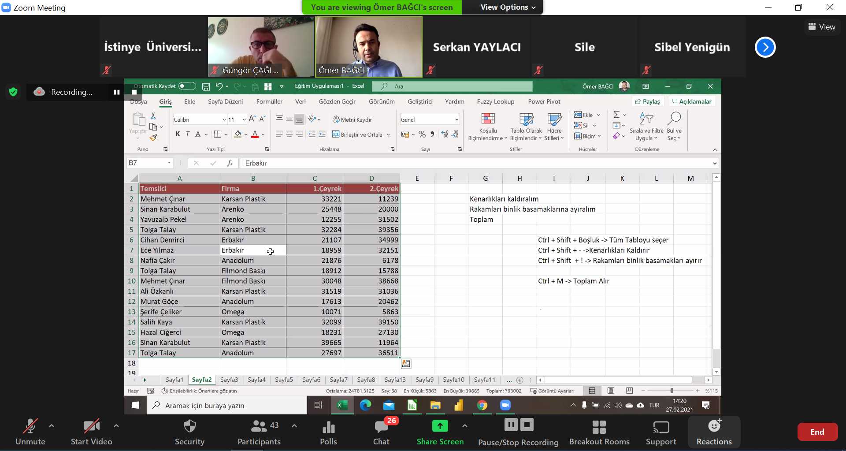Open the Polls panel in Zoom
846x451 pixels.
coord(328,432)
